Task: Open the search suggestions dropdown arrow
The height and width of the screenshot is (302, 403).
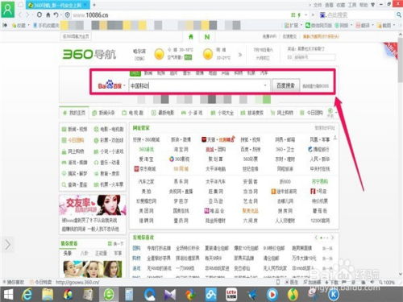Action: point(265,85)
